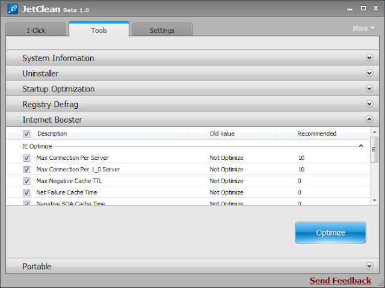Click the blue Optimize button

[x=330, y=233]
